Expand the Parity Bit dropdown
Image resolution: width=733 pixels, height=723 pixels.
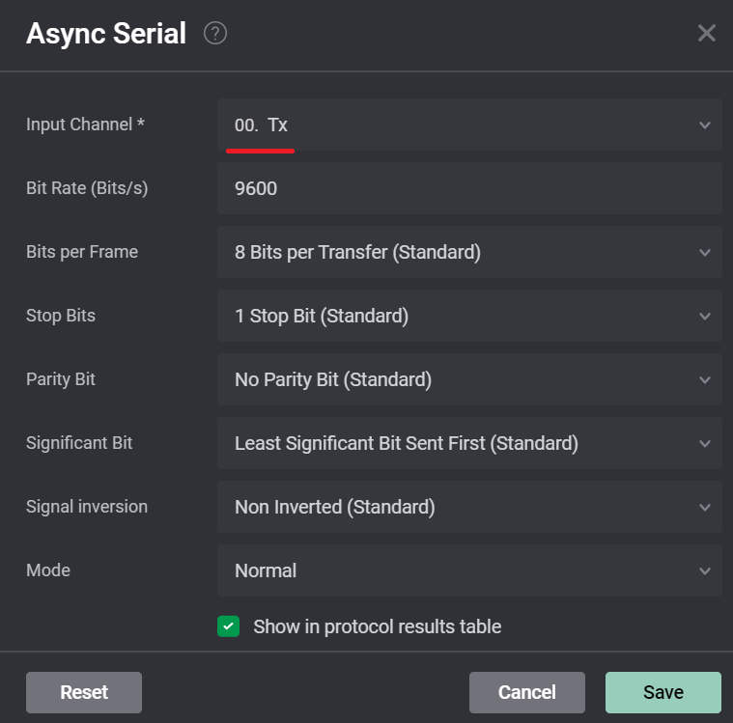click(468, 379)
